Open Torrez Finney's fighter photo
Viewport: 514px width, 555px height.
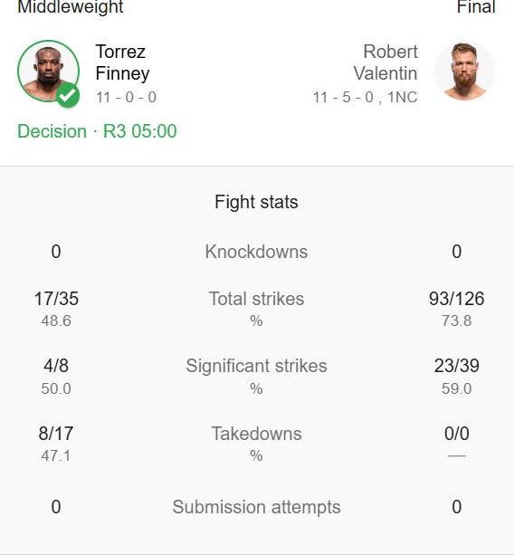[48, 72]
